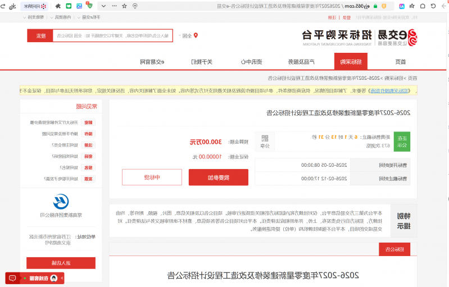This screenshot has width=449, height=287.
Task: Open FAQ 操作手册及常见问题
Action: [60, 134]
